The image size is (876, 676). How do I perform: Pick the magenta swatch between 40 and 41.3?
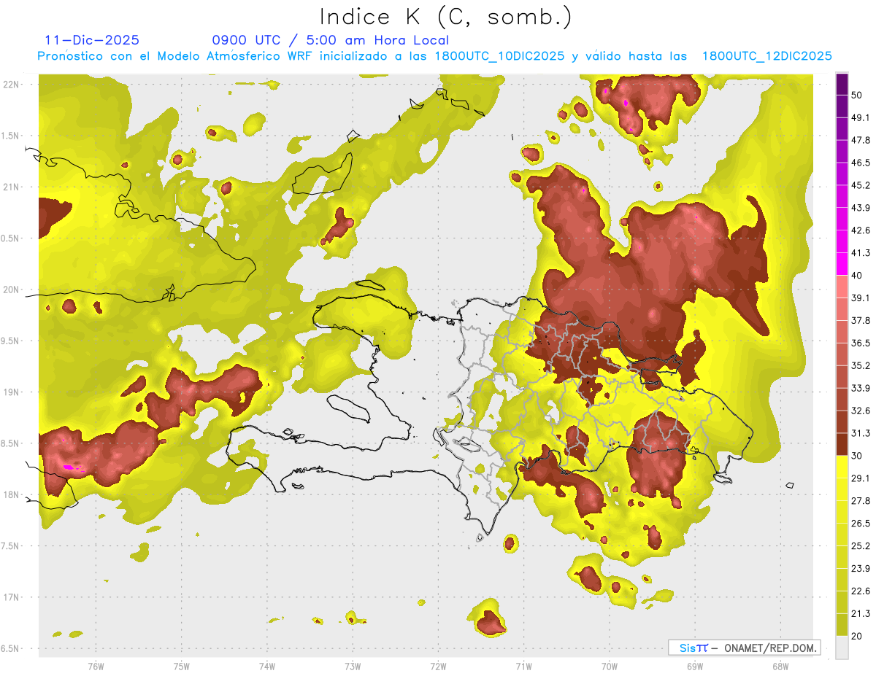[842, 264]
